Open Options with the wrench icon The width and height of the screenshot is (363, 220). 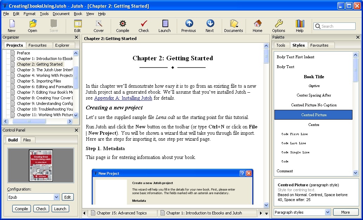tap(279, 26)
